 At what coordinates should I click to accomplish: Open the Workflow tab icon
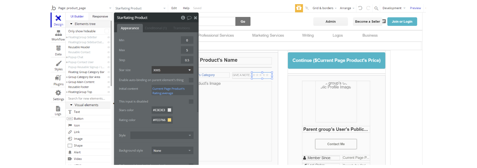click(x=58, y=33)
